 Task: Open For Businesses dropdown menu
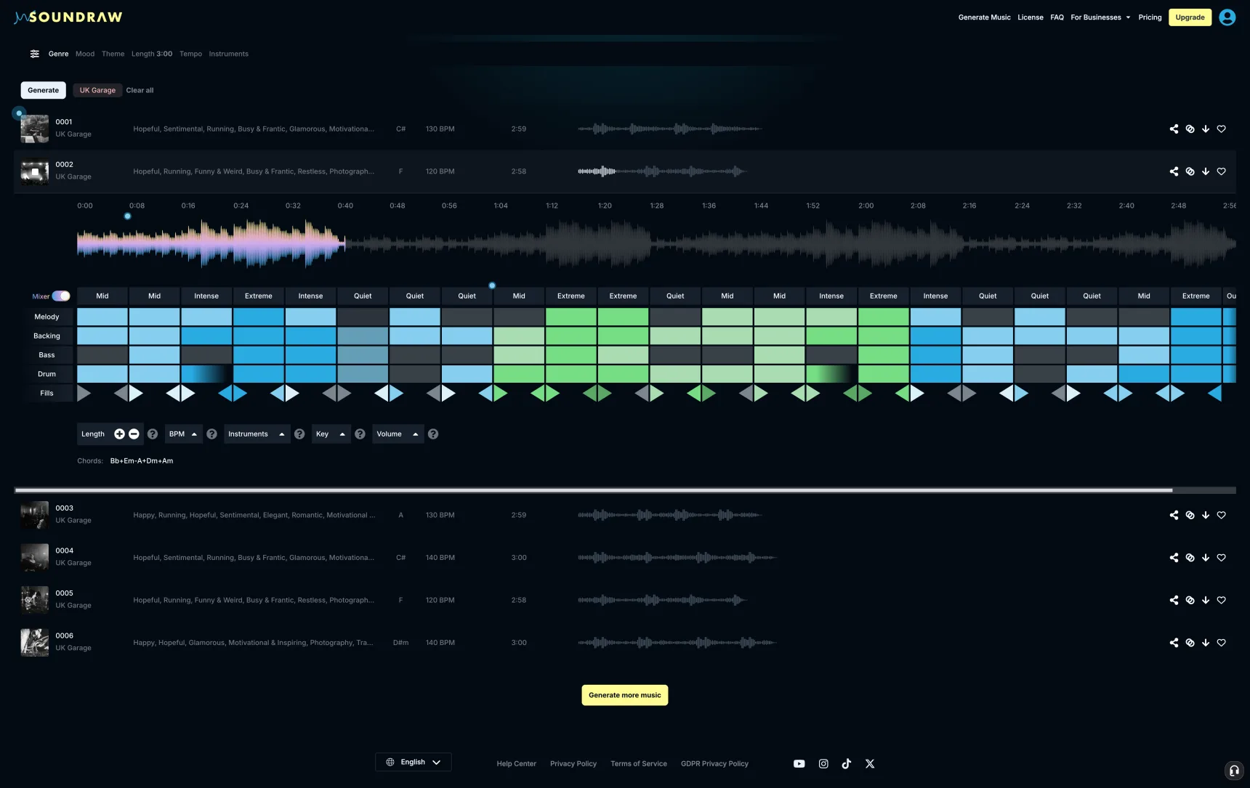(1100, 17)
